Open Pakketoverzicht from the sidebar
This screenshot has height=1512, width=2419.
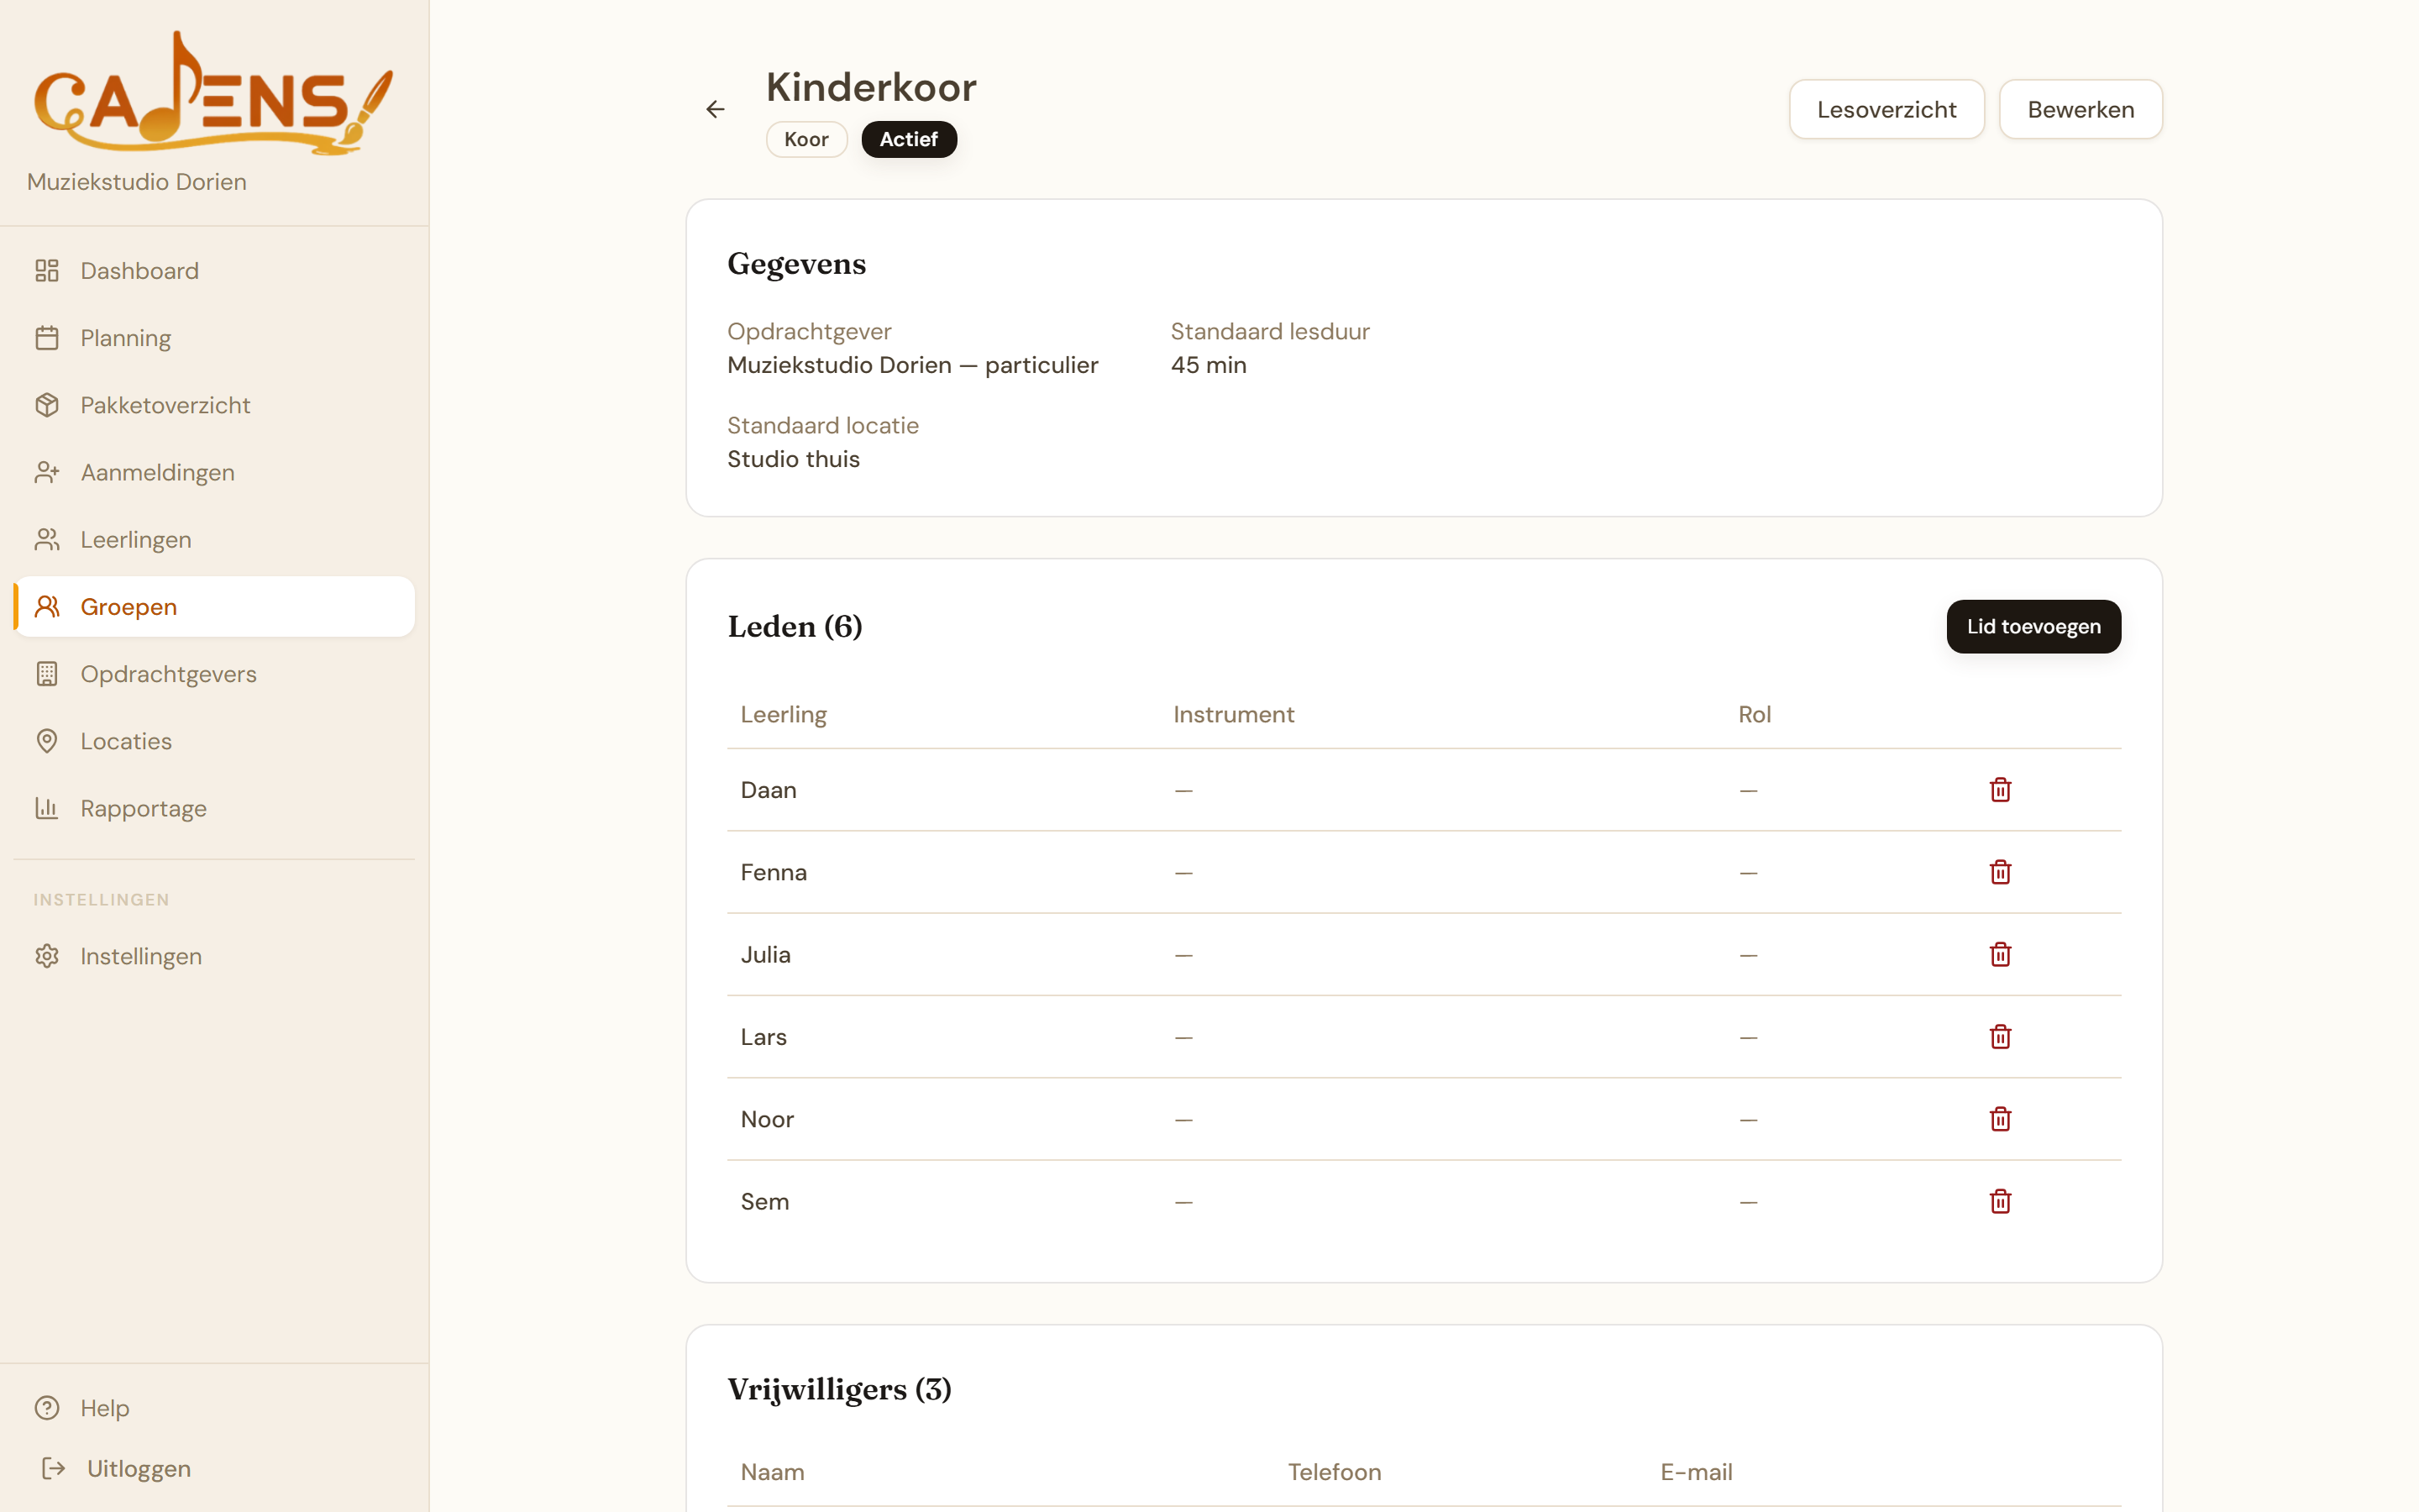tap(215, 405)
